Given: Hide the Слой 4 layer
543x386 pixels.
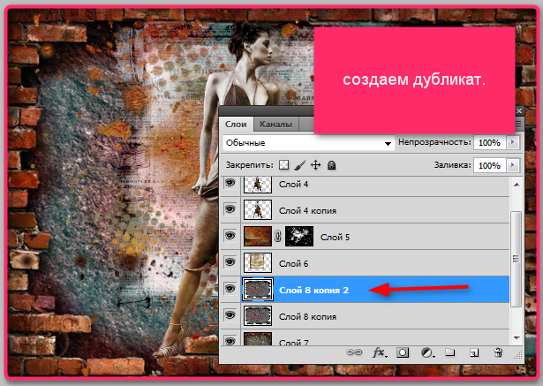Looking at the screenshot, I should coord(230,183).
